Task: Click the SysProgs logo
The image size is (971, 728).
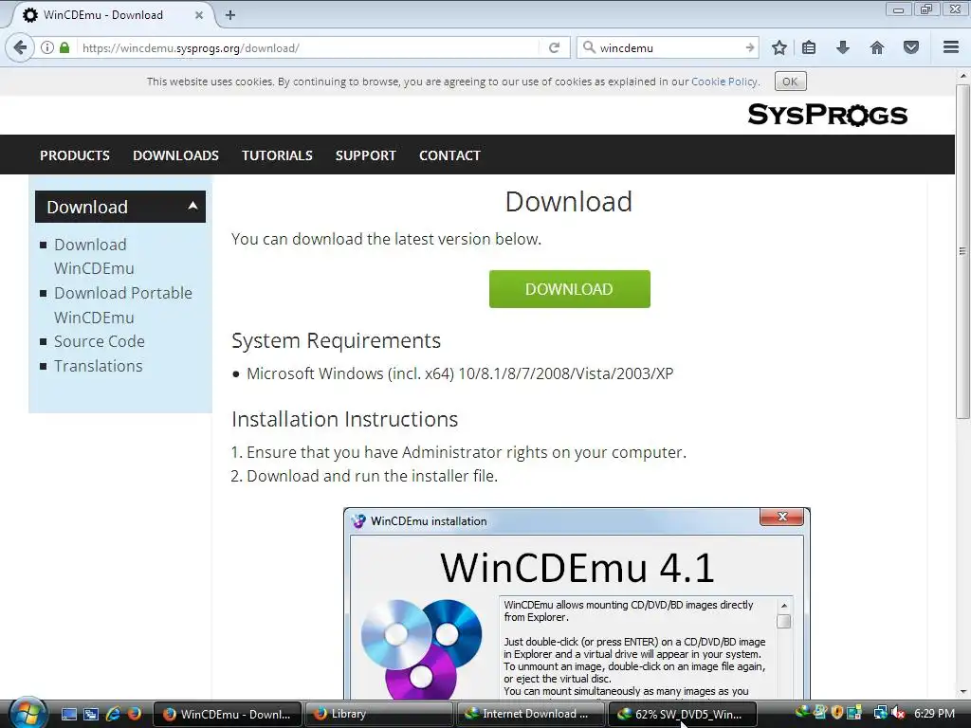Action: pyautogui.click(x=827, y=115)
